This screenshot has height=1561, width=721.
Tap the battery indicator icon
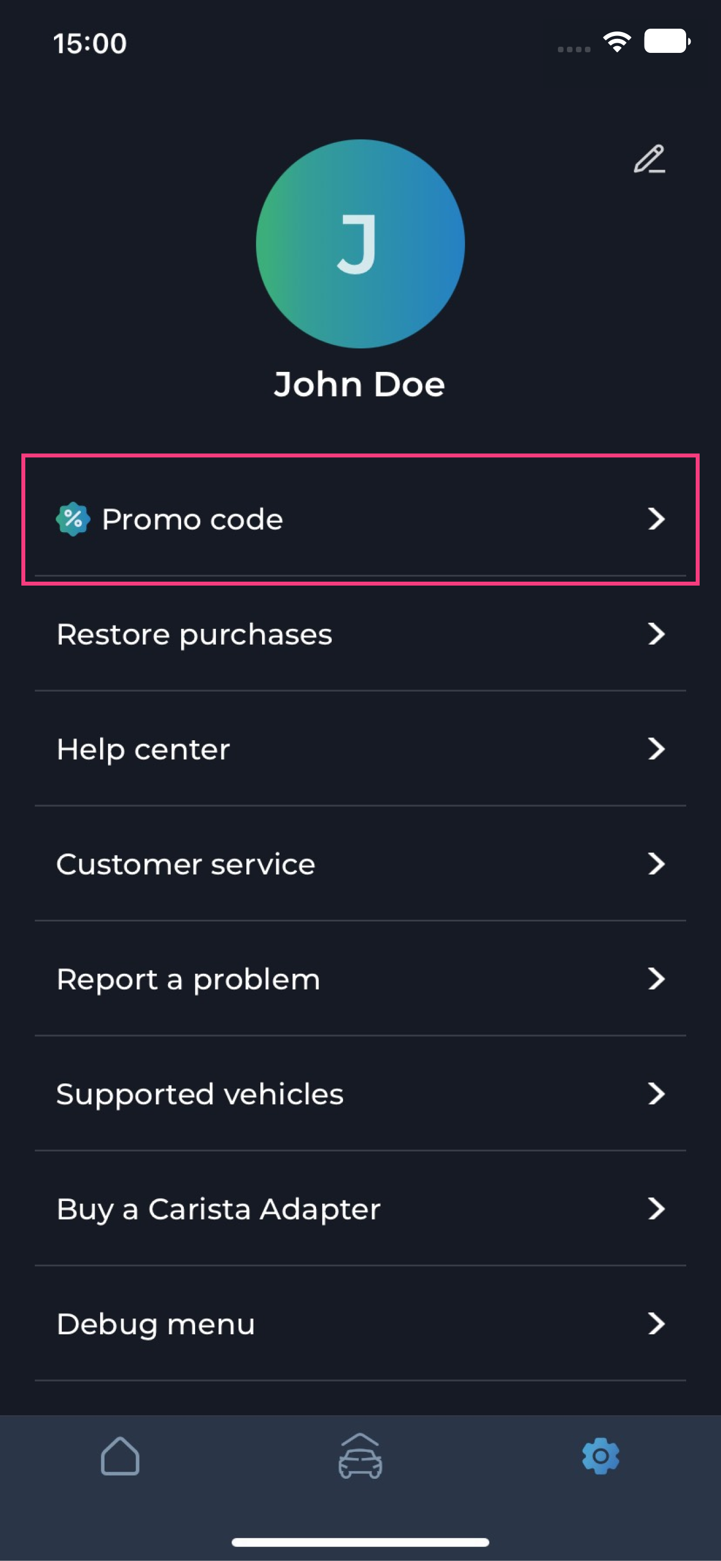click(667, 42)
